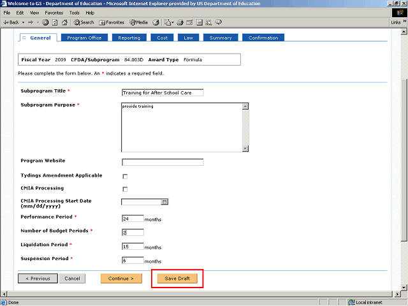Click the page scrollbar down arrow
Image resolution: width=408 pixels, height=306 pixels.
pos(404,288)
